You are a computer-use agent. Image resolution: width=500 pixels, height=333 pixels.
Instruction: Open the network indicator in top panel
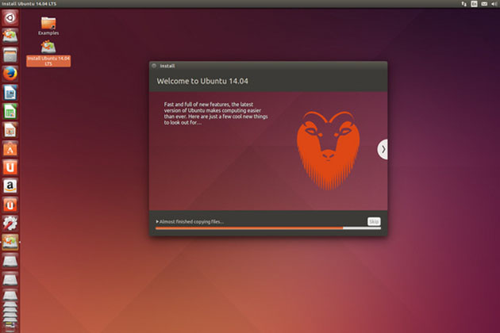[x=464, y=4]
